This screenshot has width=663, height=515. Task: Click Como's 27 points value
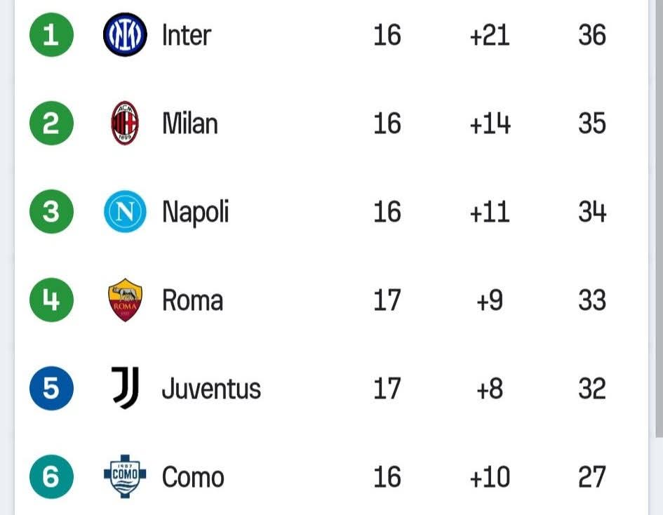(x=591, y=477)
